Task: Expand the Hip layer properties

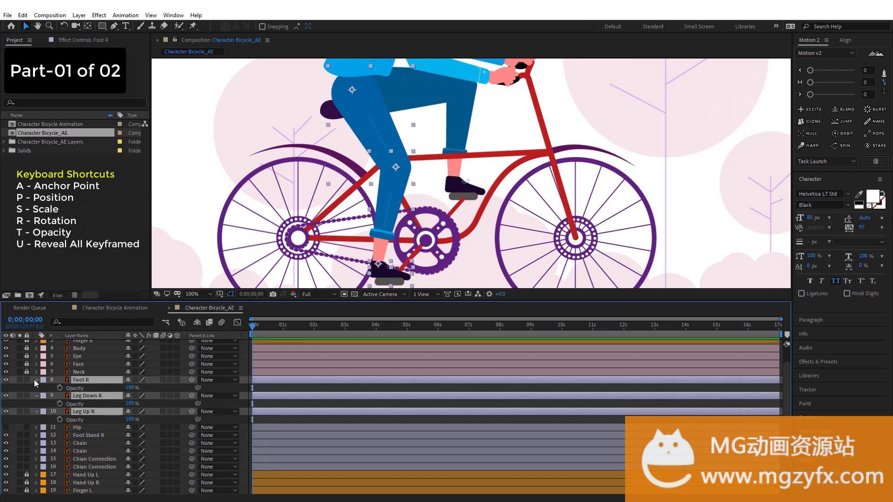Action: pos(36,427)
